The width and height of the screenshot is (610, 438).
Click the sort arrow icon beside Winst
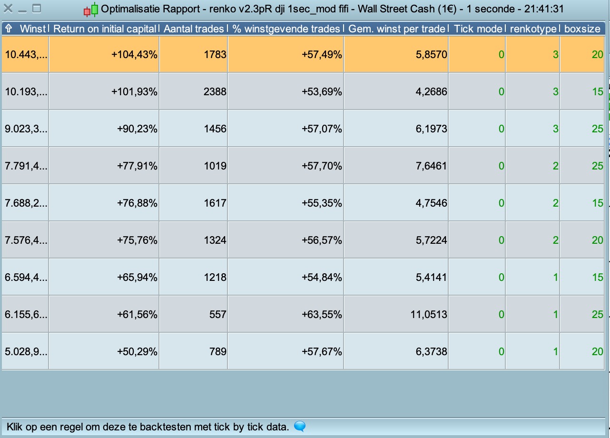pyautogui.click(x=9, y=29)
